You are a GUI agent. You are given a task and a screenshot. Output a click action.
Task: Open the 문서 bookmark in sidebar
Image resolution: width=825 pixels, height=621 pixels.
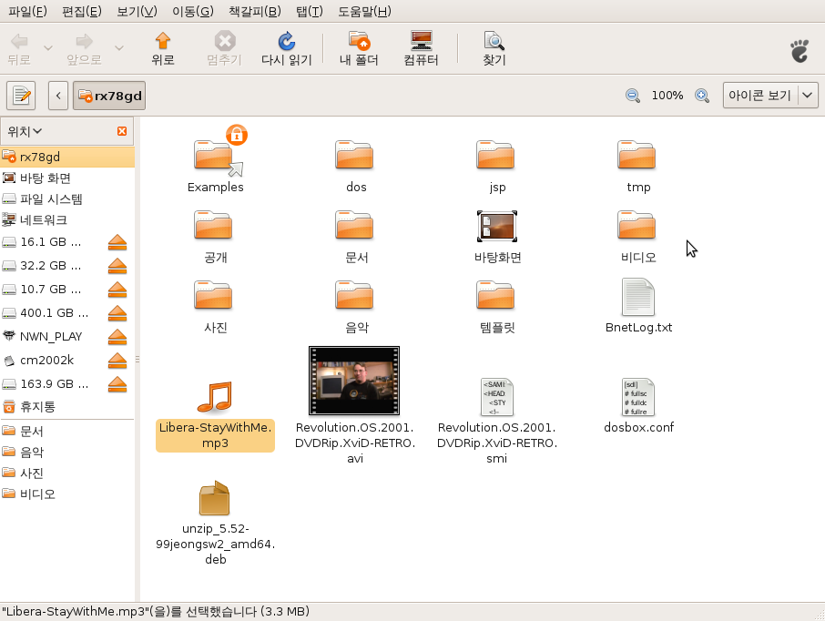coord(67,431)
